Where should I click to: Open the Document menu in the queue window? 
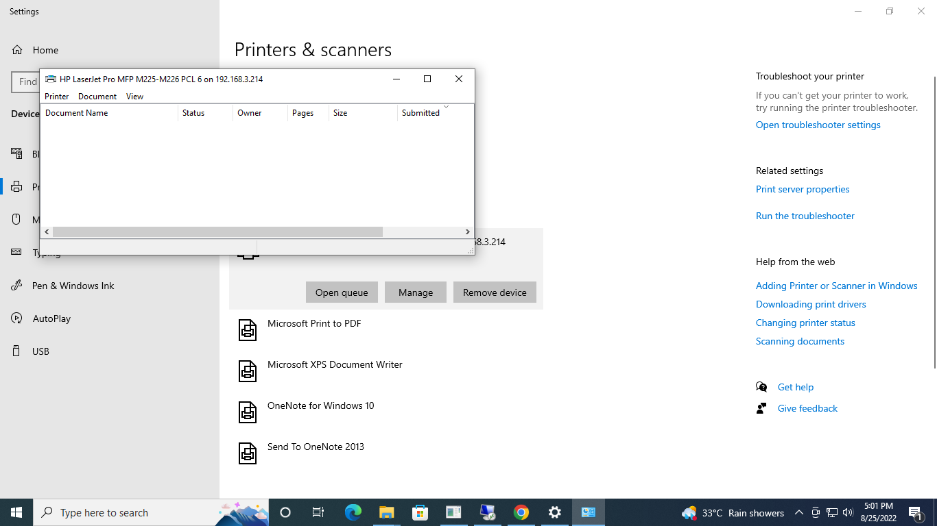pos(97,97)
